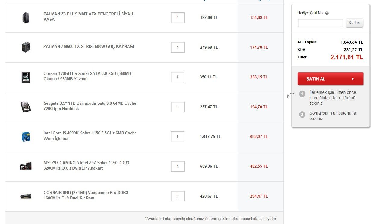Click quantity box for Intel Core i5 processor
373x224 pixels.
point(178,137)
